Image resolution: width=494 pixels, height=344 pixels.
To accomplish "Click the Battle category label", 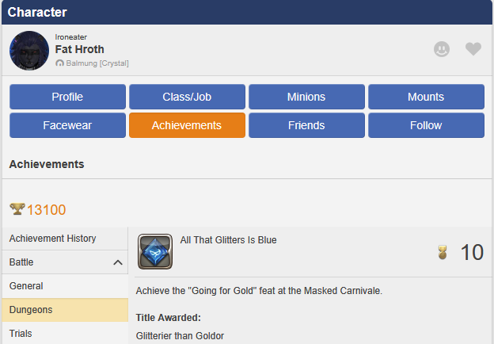I will click(x=21, y=262).
